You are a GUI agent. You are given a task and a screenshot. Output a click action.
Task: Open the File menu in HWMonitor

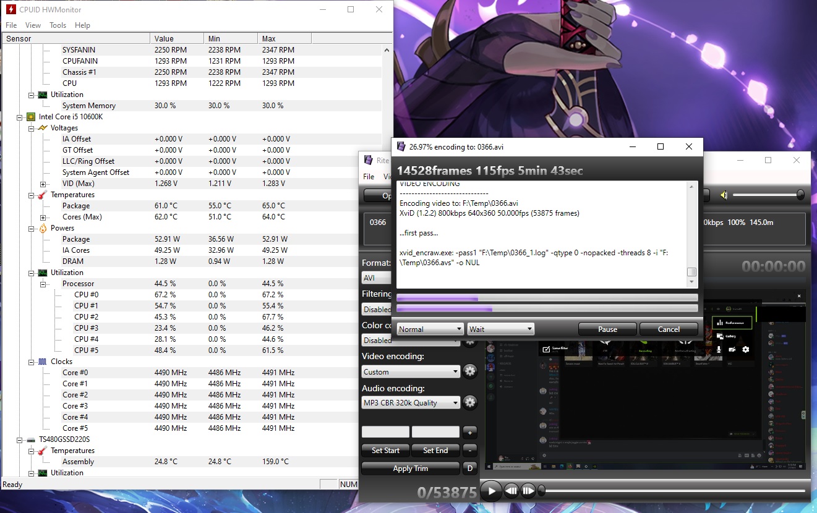tap(11, 25)
